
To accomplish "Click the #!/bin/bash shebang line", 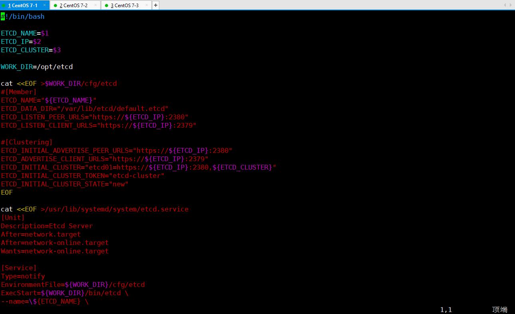I will coord(23,16).
